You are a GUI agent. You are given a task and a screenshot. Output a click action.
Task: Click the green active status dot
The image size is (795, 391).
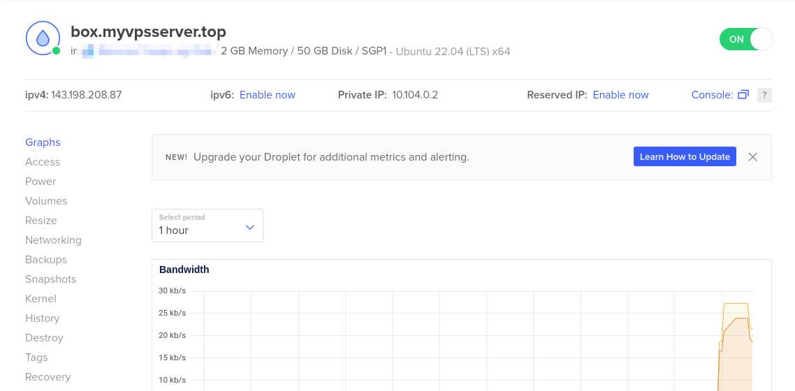pyautogui.click(x=57, y=51)
